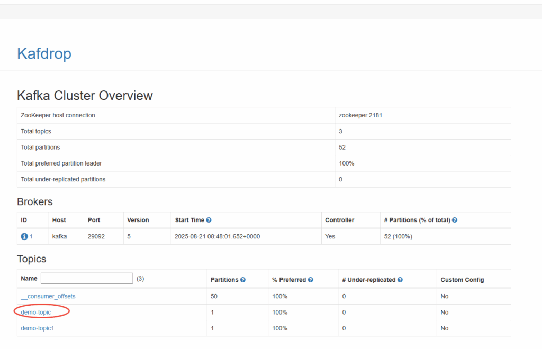Click the broker Start Time value 2025-08-21
Screen dimensions: 542x349
point(217,236)
